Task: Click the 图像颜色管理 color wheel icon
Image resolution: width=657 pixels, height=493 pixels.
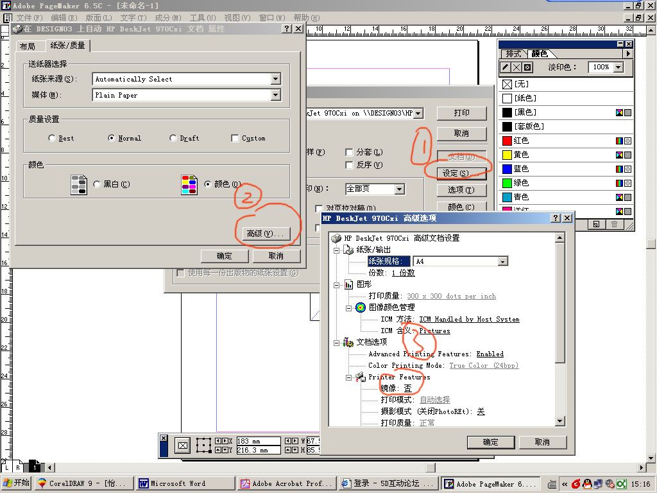Action: click(361, 307)
